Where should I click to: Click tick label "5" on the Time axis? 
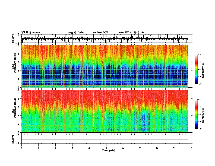pyautogui.click(x=106, y=148)
